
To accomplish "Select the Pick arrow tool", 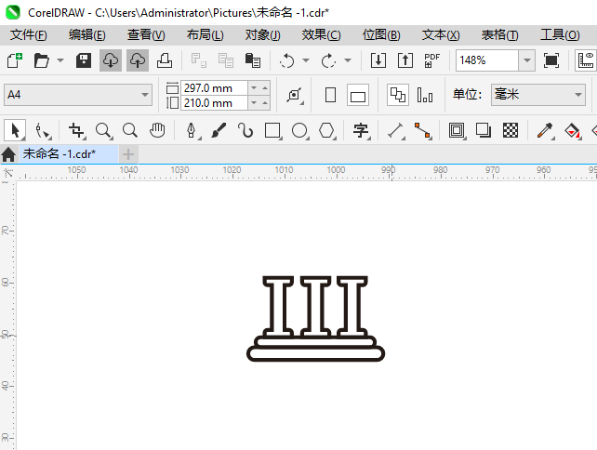I will click(15, 130).
